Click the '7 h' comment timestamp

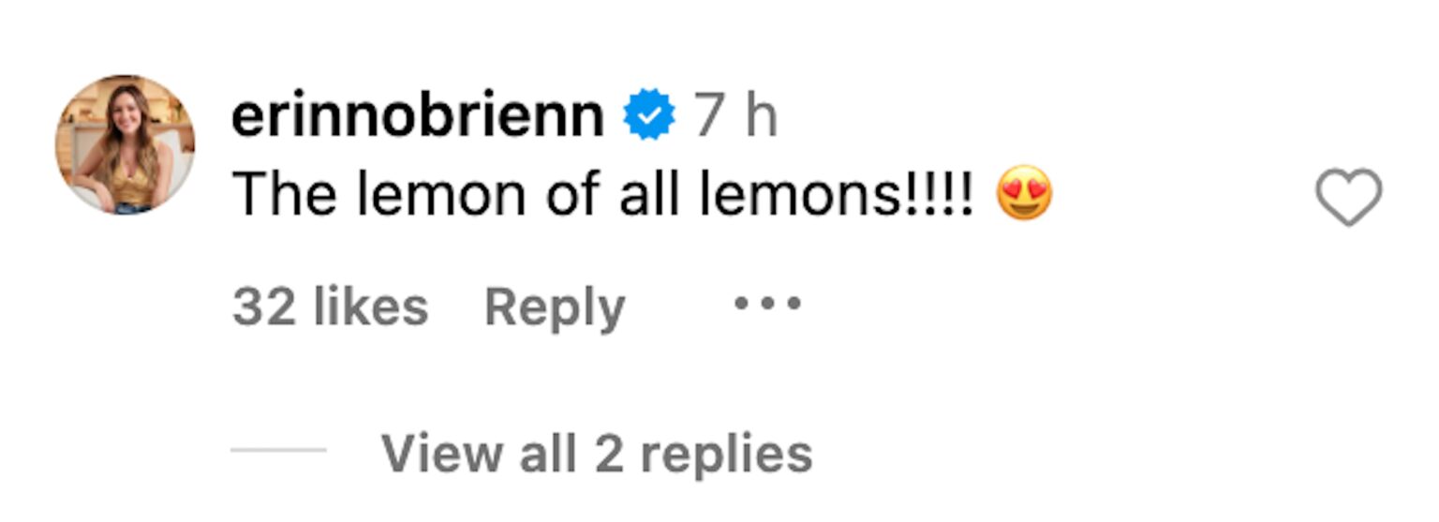point(735,118)
